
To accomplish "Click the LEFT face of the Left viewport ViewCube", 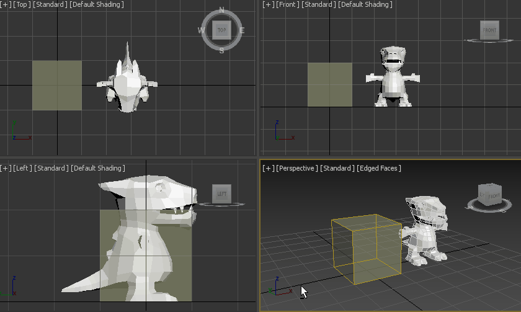I will [x=221, y=194].
